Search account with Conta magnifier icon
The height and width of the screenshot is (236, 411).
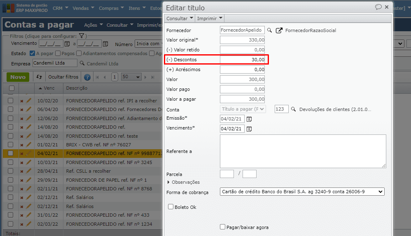293,109
